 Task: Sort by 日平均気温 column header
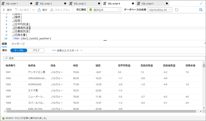tap(124, 65)
